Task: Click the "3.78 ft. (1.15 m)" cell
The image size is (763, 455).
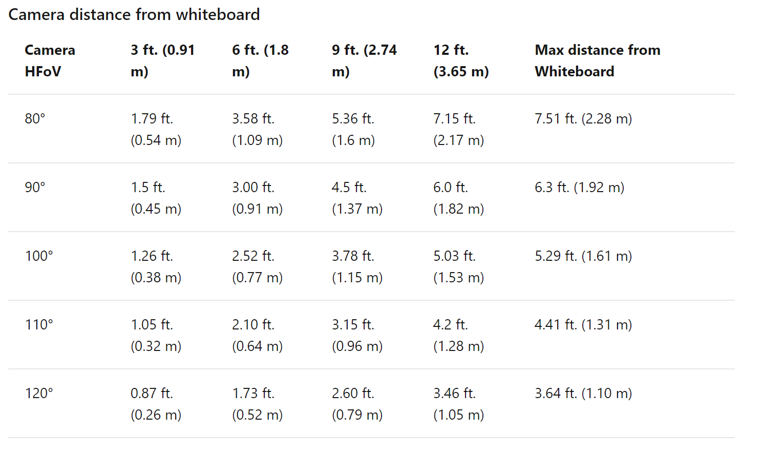Action: [357, 266]
